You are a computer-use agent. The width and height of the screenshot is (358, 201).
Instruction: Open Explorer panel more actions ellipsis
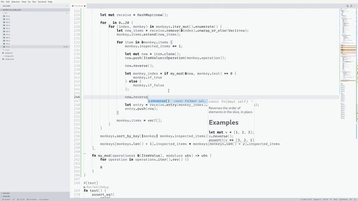(x=67, y=6)
